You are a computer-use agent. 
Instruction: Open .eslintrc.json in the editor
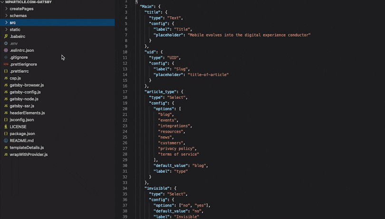(x=22, y=50)
